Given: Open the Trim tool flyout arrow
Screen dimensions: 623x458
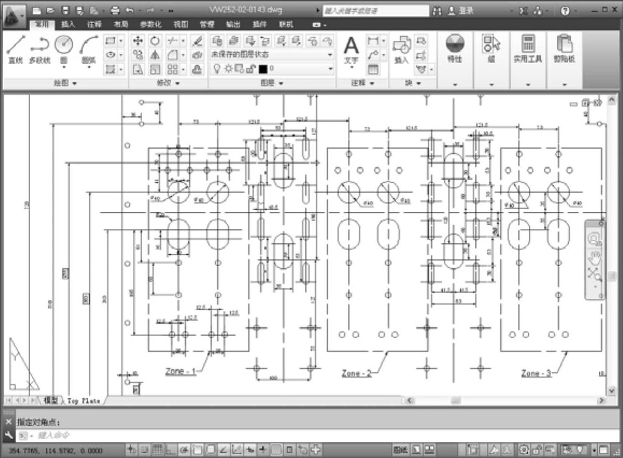Looking at the screenshot, I should point(183,40).
